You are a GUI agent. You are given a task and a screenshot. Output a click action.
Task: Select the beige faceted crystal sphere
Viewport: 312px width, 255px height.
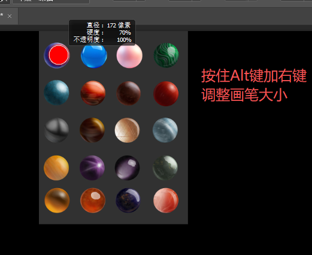pos(127,130)
